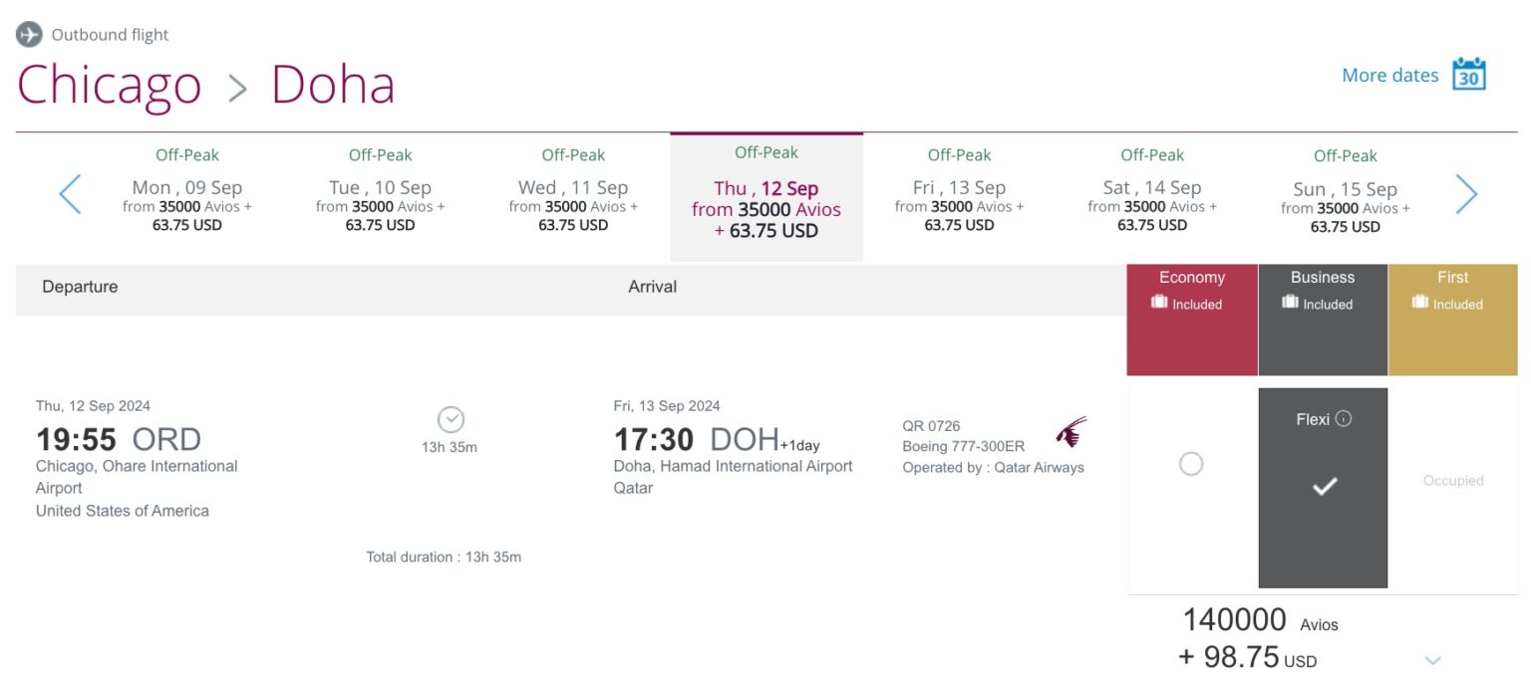Expand the price breakdown chevron below 98.75 USD
The height and width of the screenshot is (683, 1531).
coord(1432,659)
